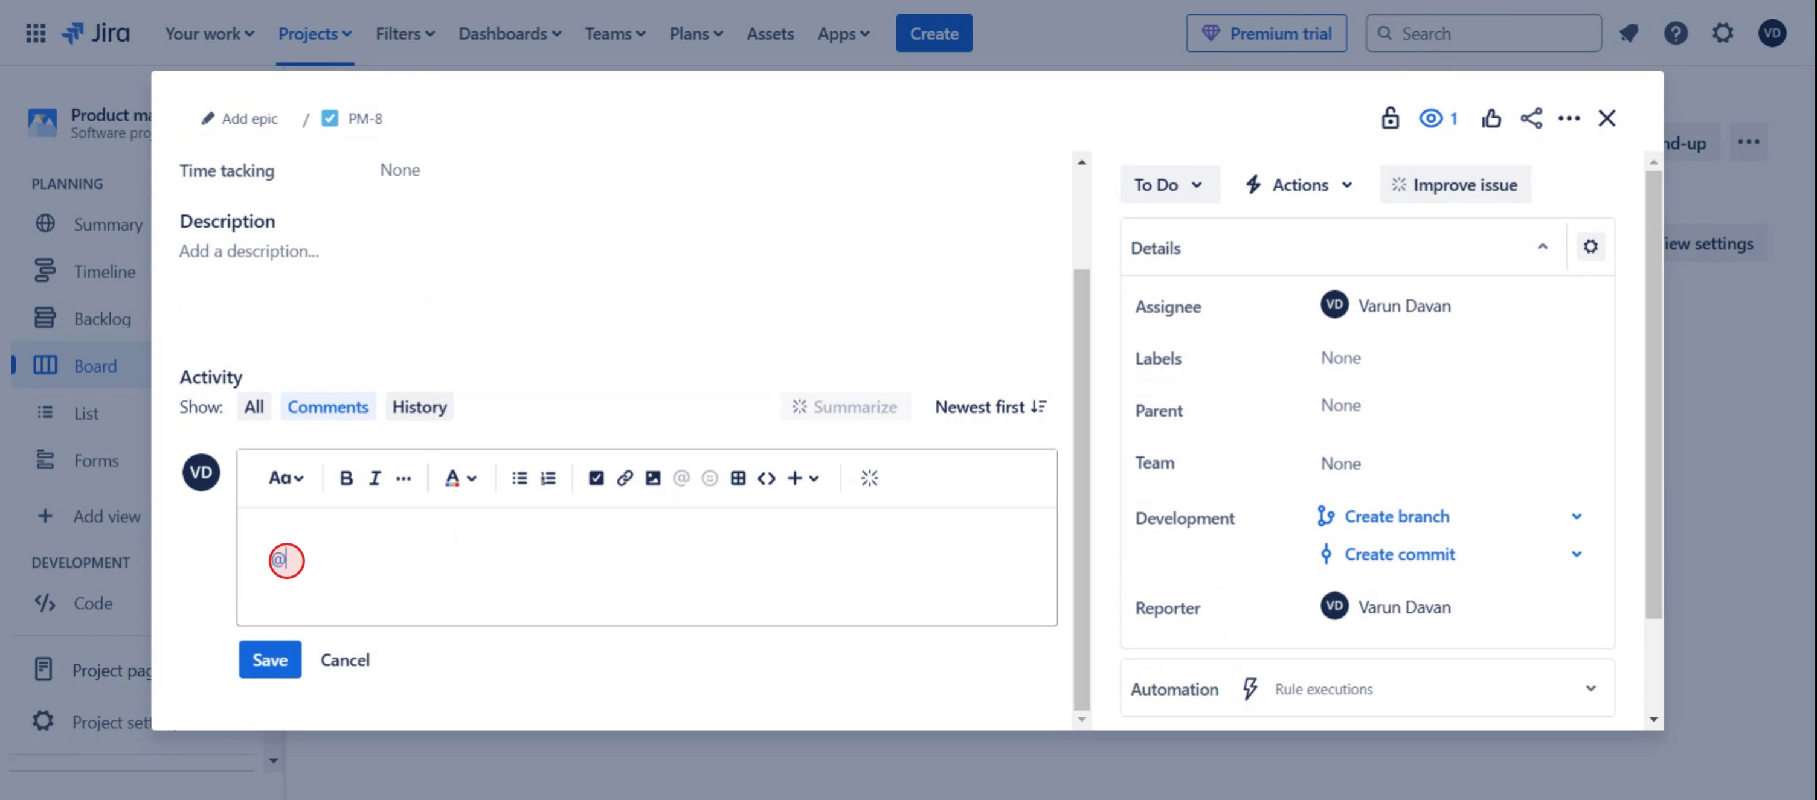This screenshot has width=1817, height=800.
Task: Click the action item checkbox icon
Action: click(596, 478)
